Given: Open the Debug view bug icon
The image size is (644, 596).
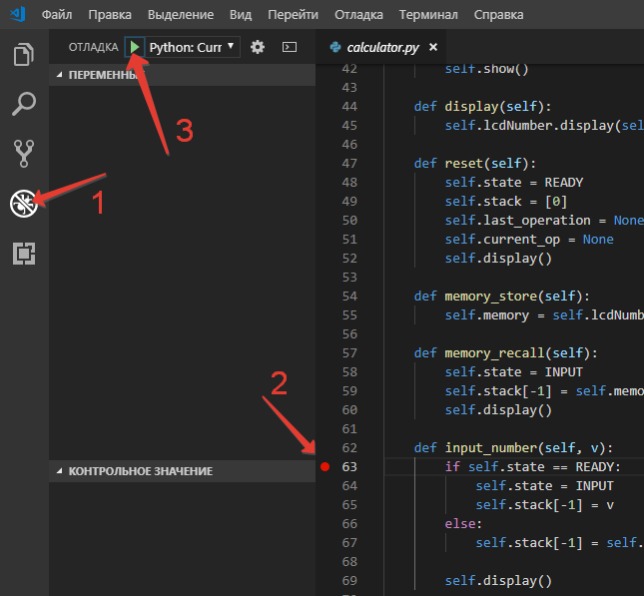Looking at the screenshot, I should click(24, 204).
